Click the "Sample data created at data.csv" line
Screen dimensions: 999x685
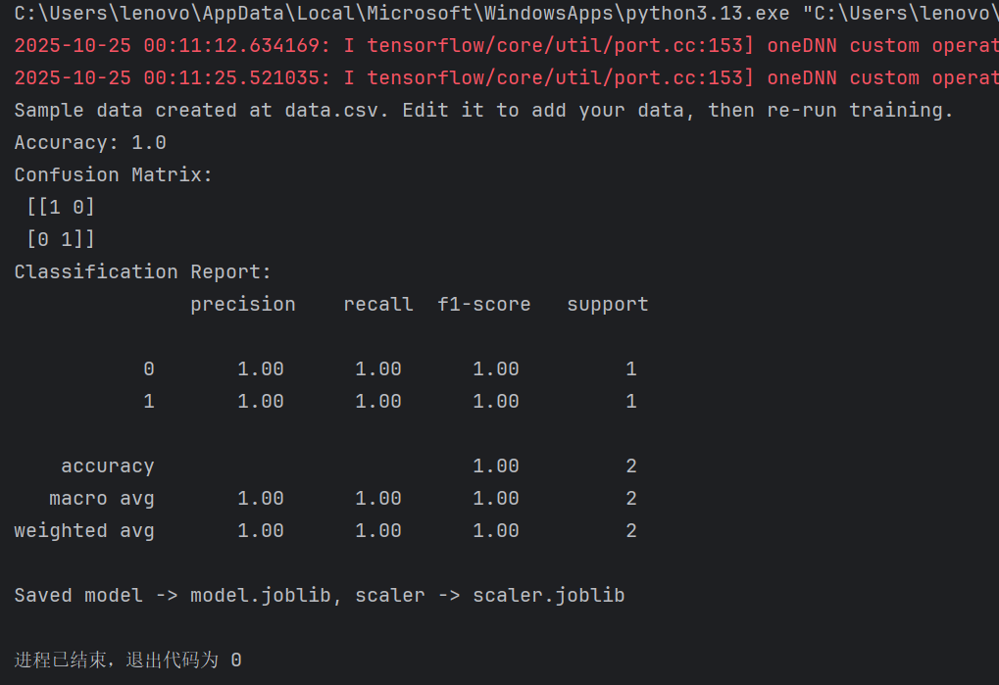click(x=483, y=110)
